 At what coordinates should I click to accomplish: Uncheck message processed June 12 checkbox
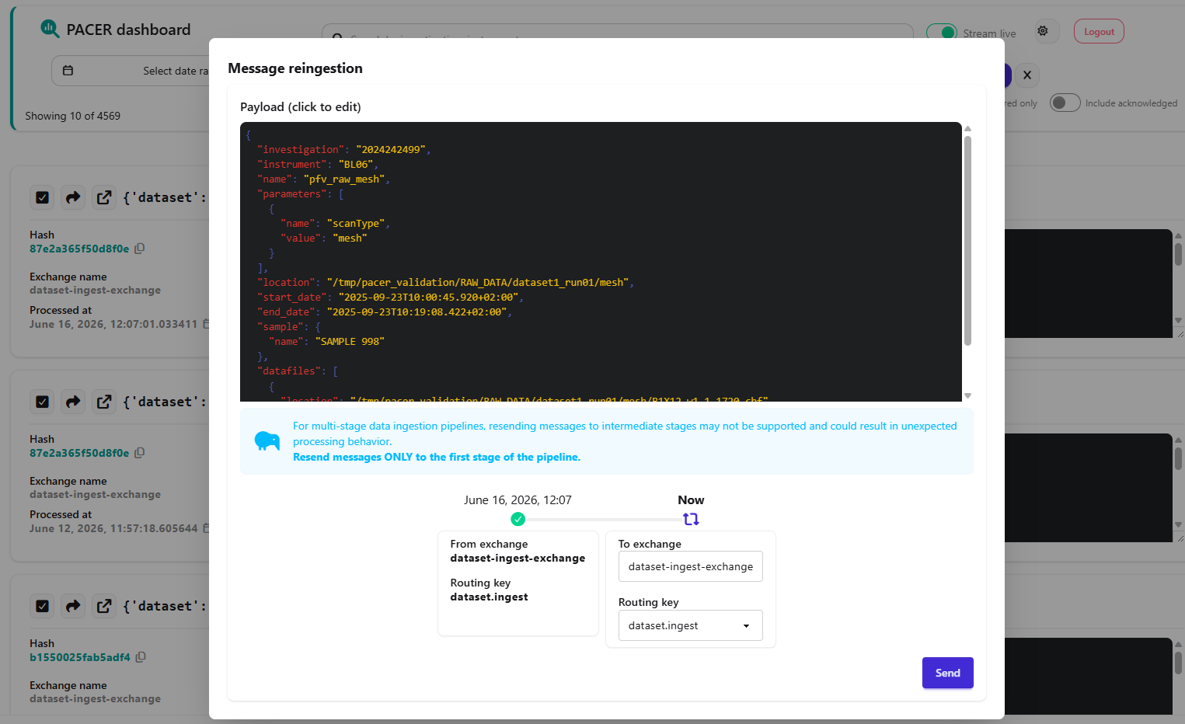coord(43,402)
